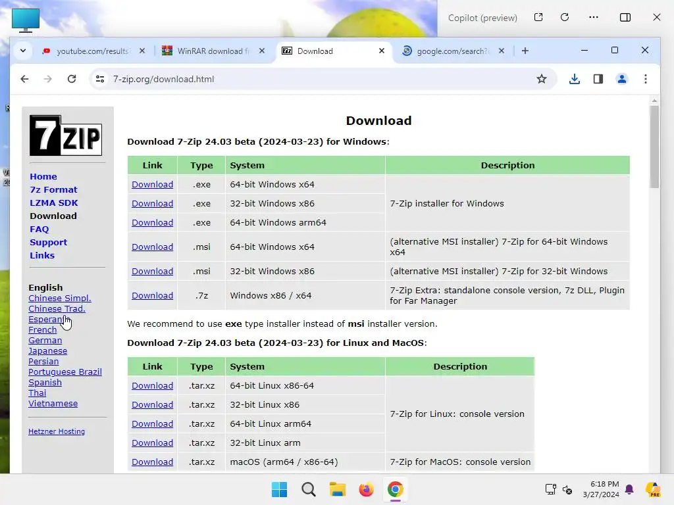Click the 7-ZIP logo image
This screenshot has height=505, width=674.
66,135
